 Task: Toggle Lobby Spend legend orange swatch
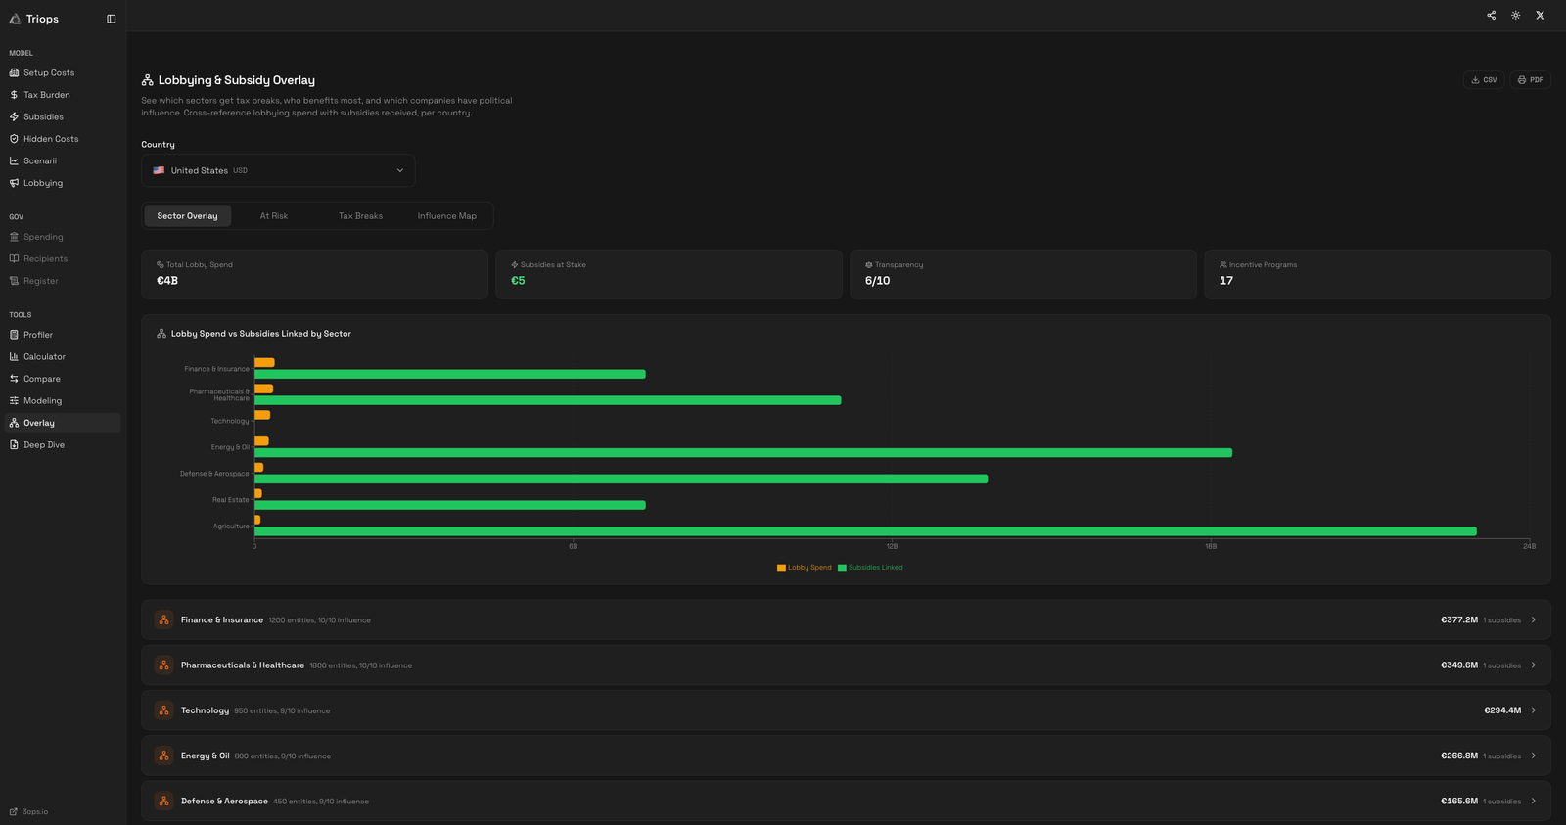(781, 568)
